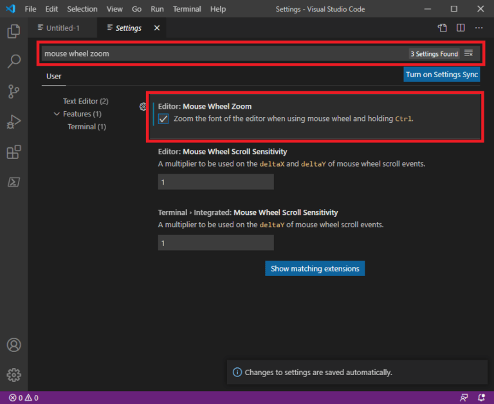
Task: Minimize the Visual Studio Code window
Action: 428,9
